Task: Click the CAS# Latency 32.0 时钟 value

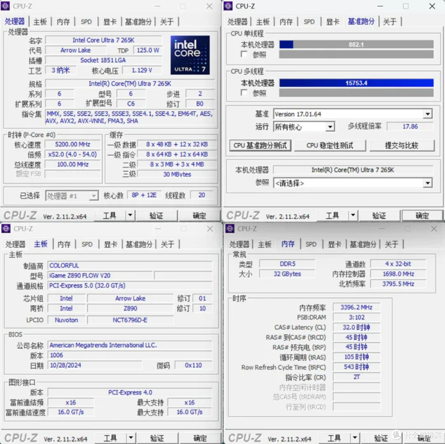Action: pos(356,327)
